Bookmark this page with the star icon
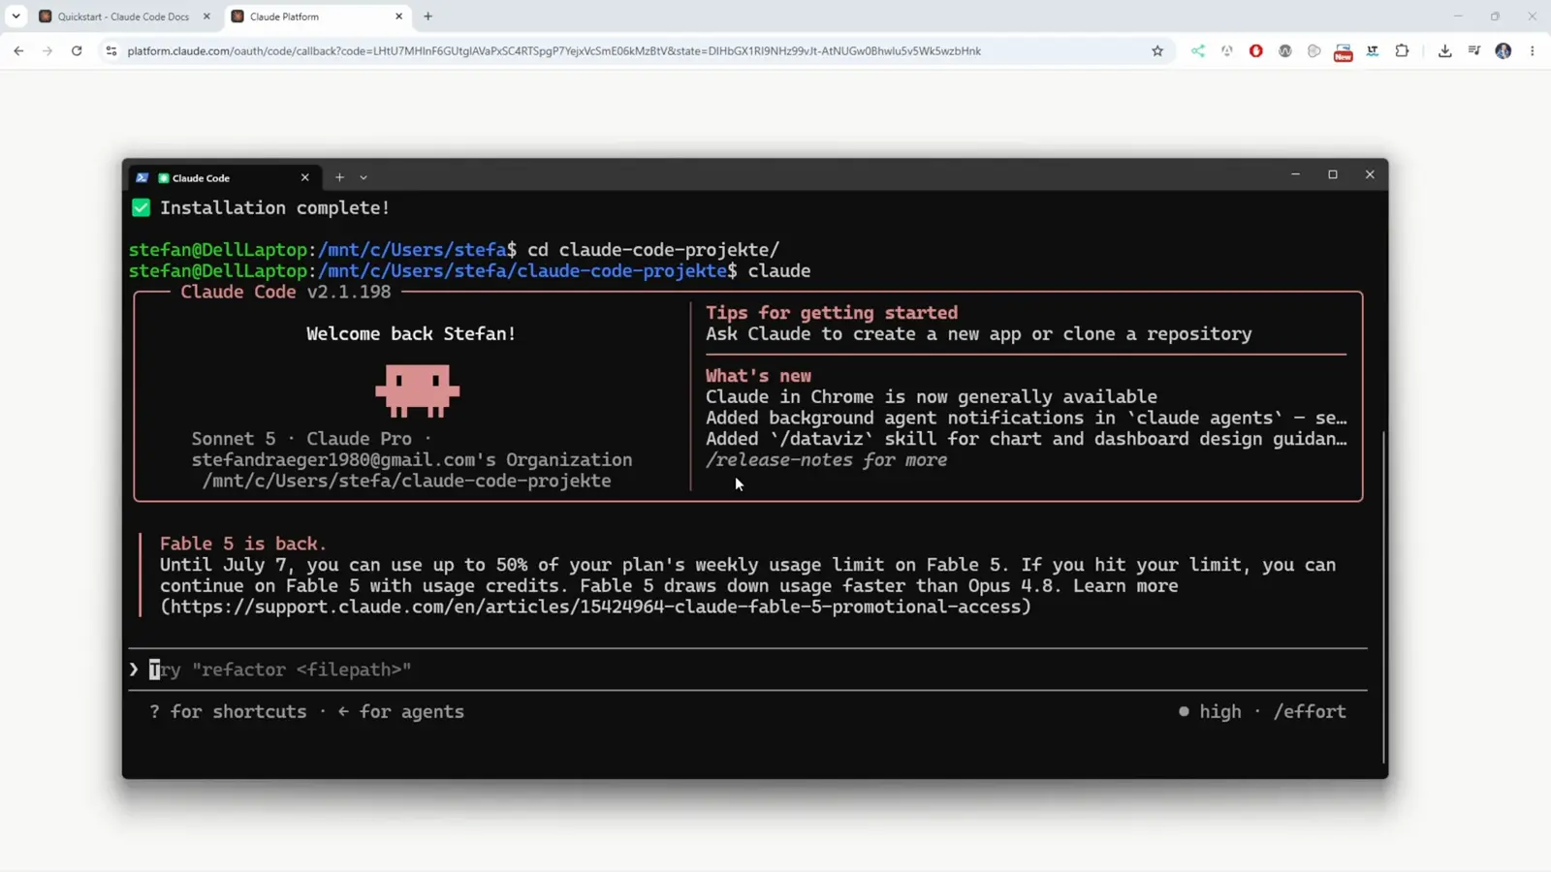 coord(1157,51)
